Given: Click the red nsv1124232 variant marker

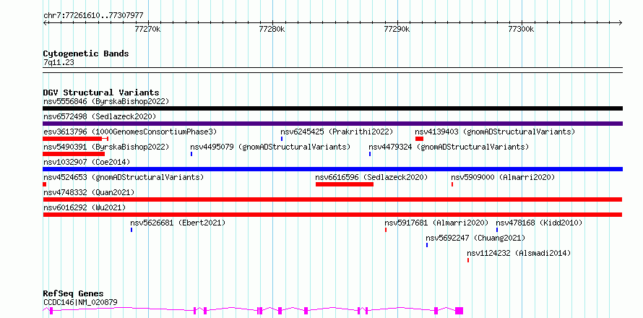Looking at the screenshot, I should click(468, 260).
